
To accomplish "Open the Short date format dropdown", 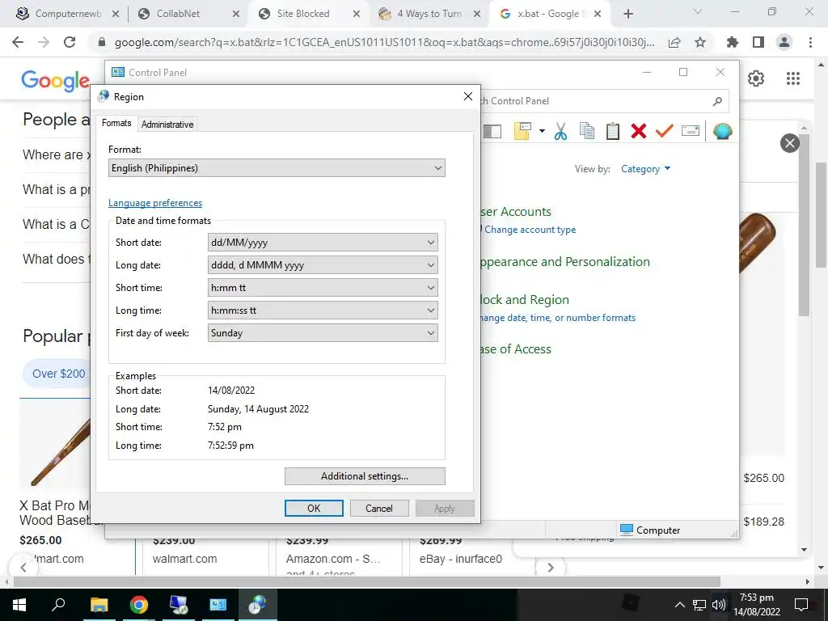I will tap(323, 243).
